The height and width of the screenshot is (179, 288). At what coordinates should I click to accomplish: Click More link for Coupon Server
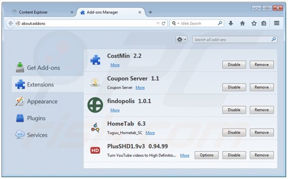(x=140, y=87)
